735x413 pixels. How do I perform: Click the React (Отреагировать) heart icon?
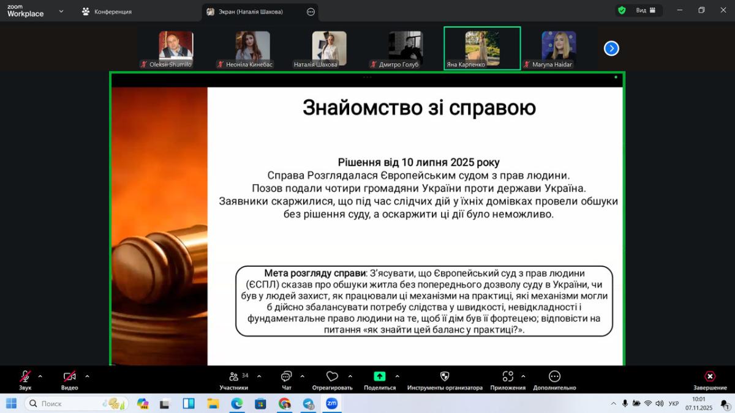[x=332, y=377]
